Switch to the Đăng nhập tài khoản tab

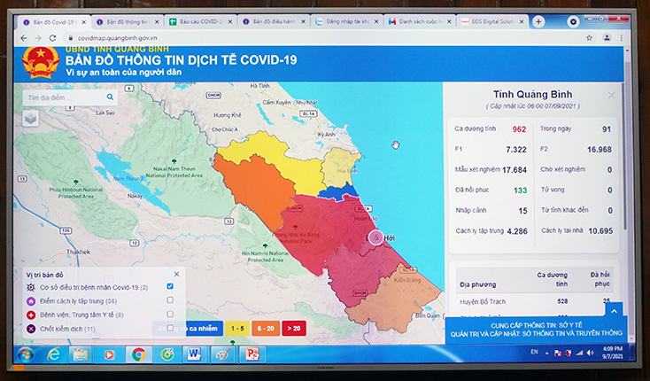[x=347, y=22]
